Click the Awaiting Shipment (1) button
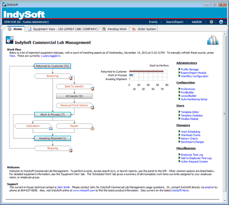This screenshot has width=229, height=205. [x=53, y=138]
